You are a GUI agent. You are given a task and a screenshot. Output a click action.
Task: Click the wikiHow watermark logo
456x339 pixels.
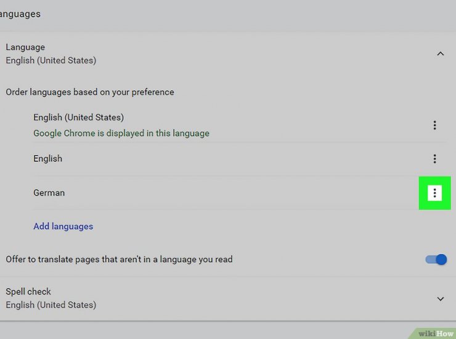(x=435, y=333)
